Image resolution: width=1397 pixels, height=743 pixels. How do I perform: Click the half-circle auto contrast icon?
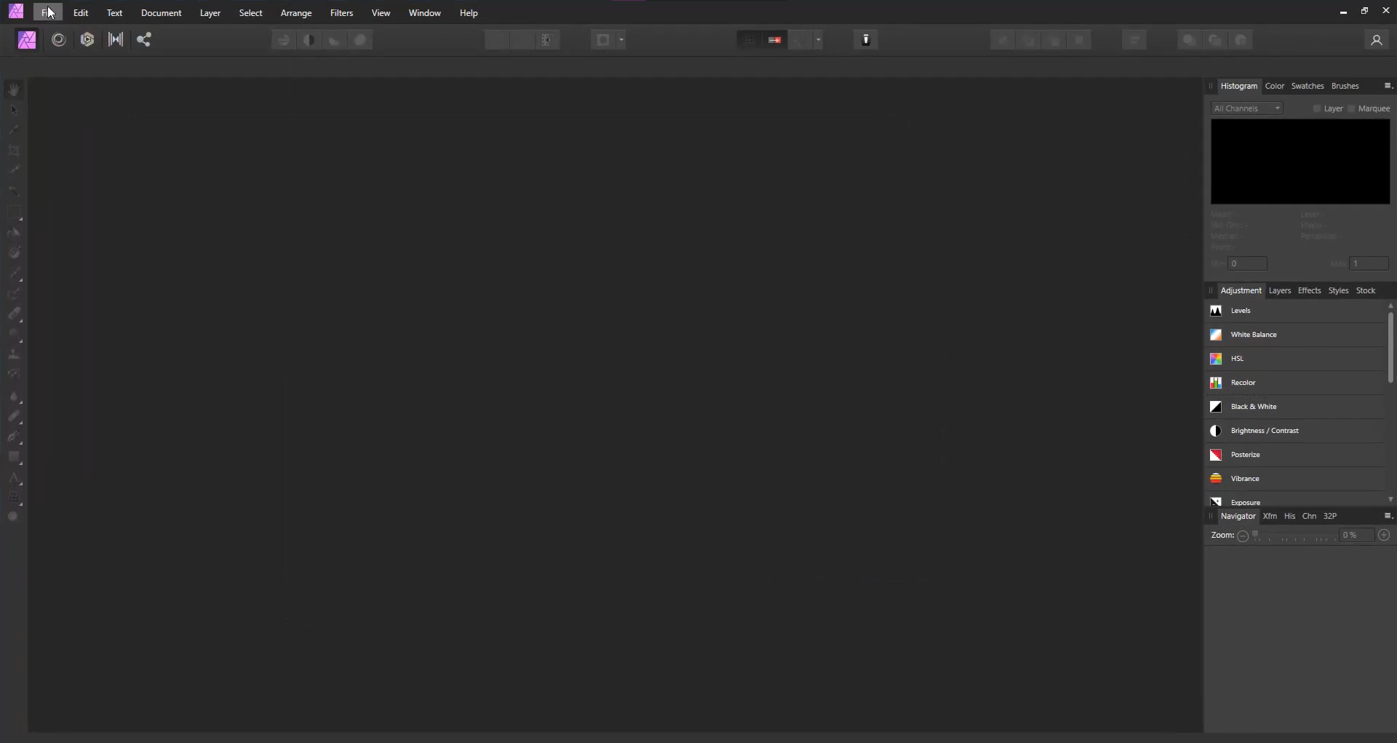coord(309,40)
